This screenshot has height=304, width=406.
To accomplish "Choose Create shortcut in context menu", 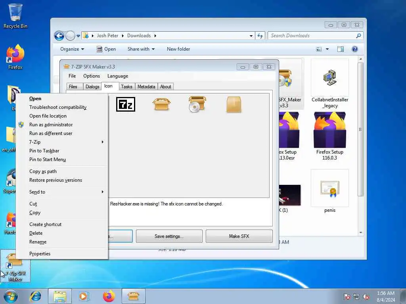I will 62,224.
